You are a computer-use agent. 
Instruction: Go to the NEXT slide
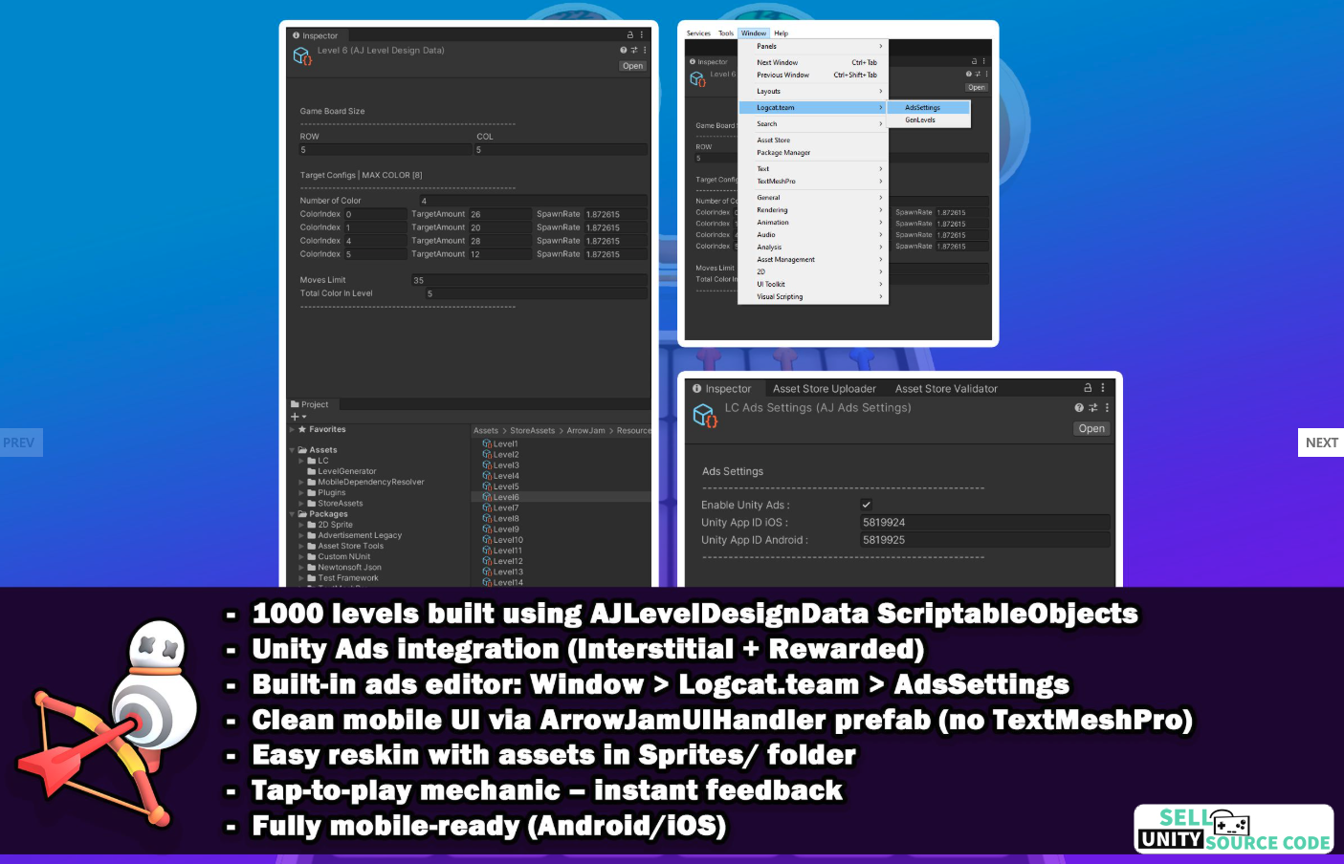(1321, 443)
